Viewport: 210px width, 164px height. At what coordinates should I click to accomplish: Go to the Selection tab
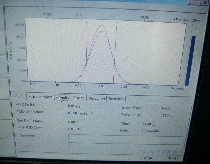[x=97, y=99]
